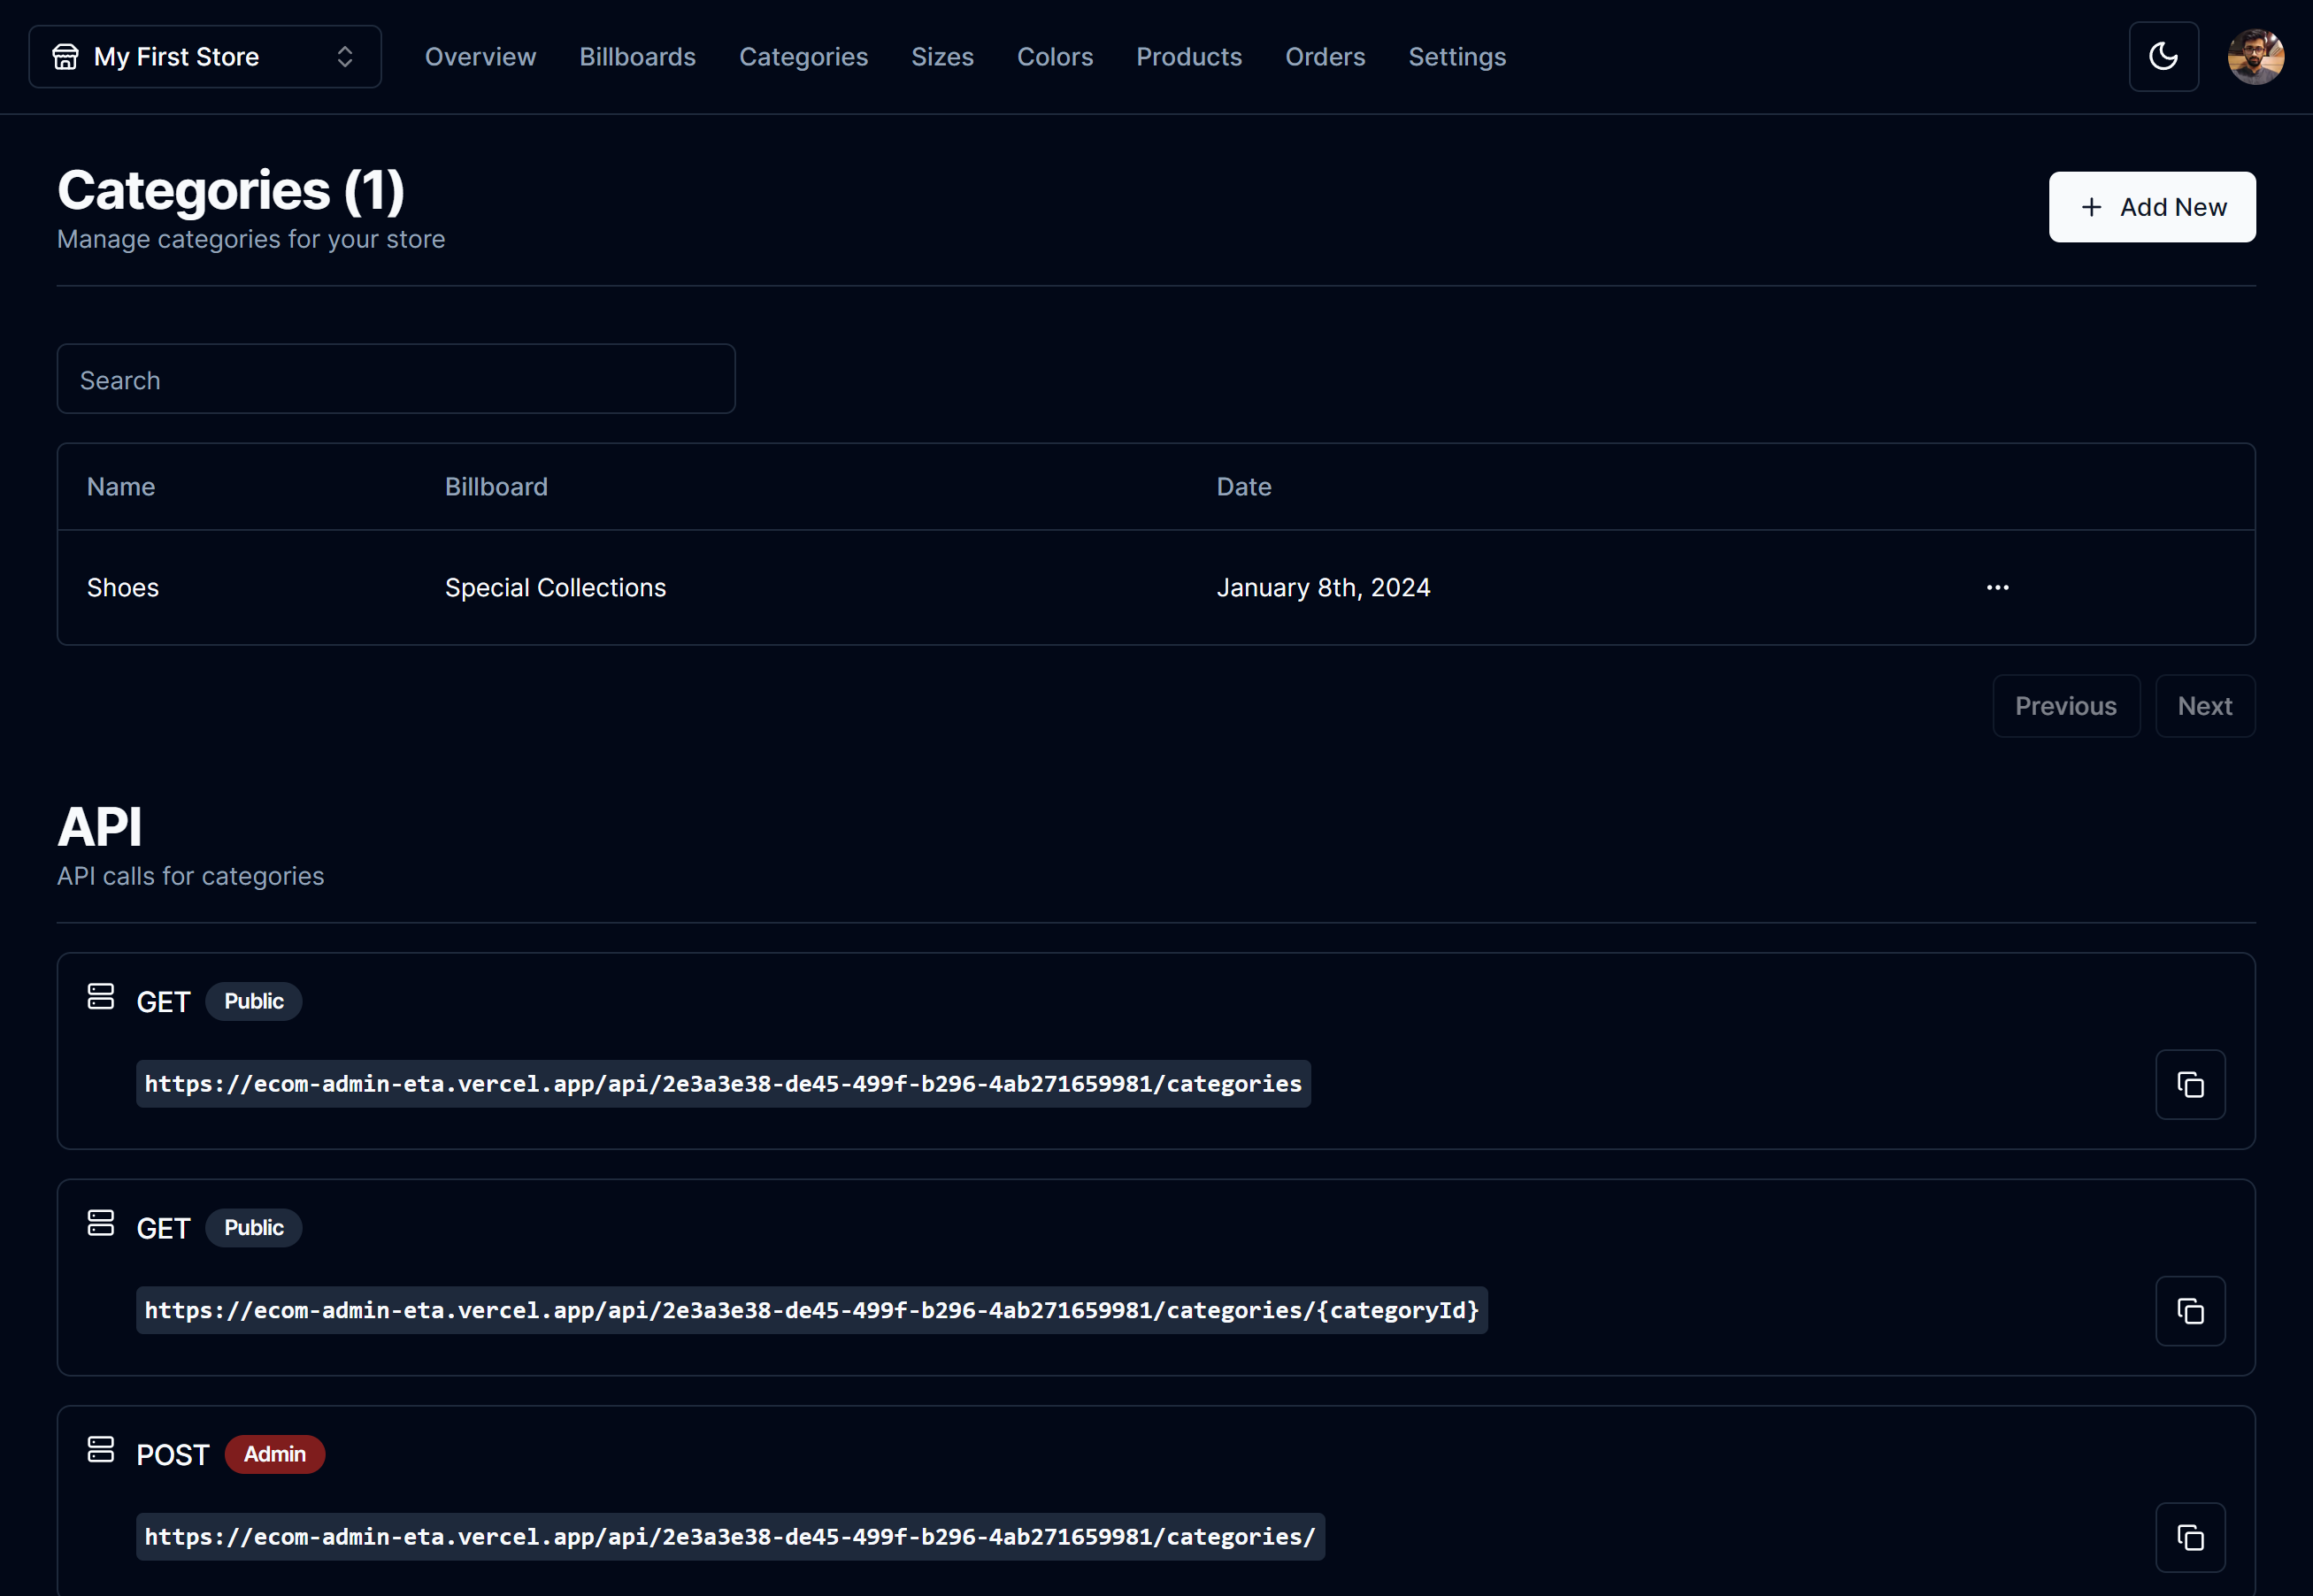2313x1596 pixels.
Task: Focus the Search input field
Action: [x=396, y=379]
